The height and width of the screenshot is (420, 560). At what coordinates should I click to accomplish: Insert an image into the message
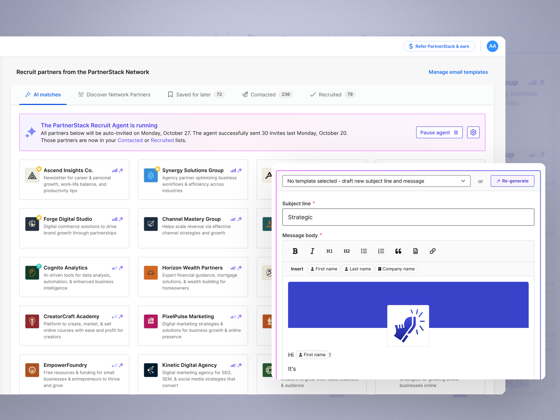pyautogui.click(x=415, y=251)
